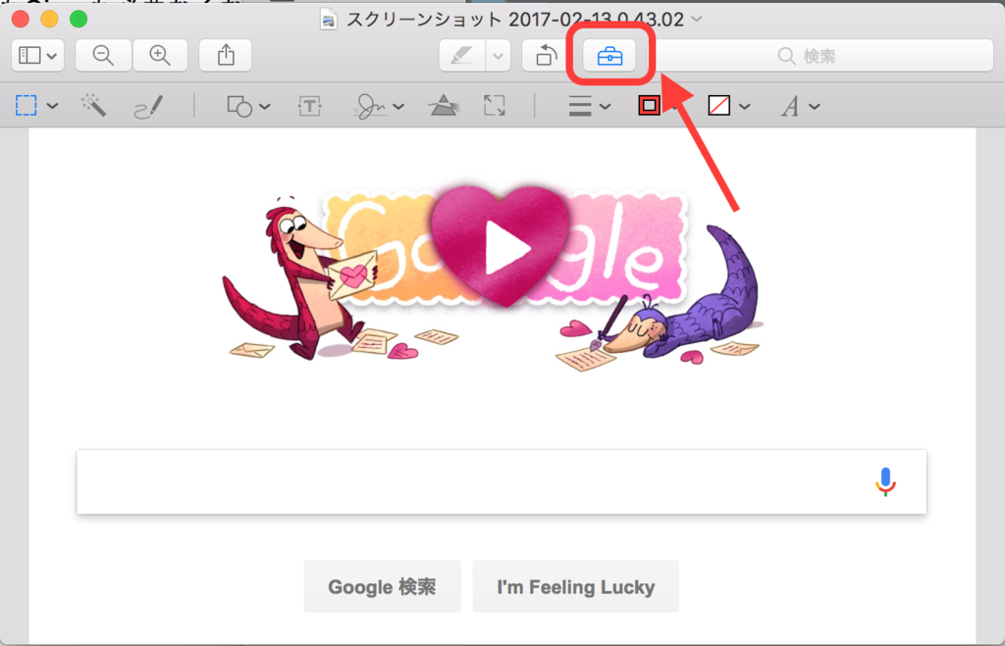
Task: Choose the Instant Alpha magic wand
Action: 93,105
